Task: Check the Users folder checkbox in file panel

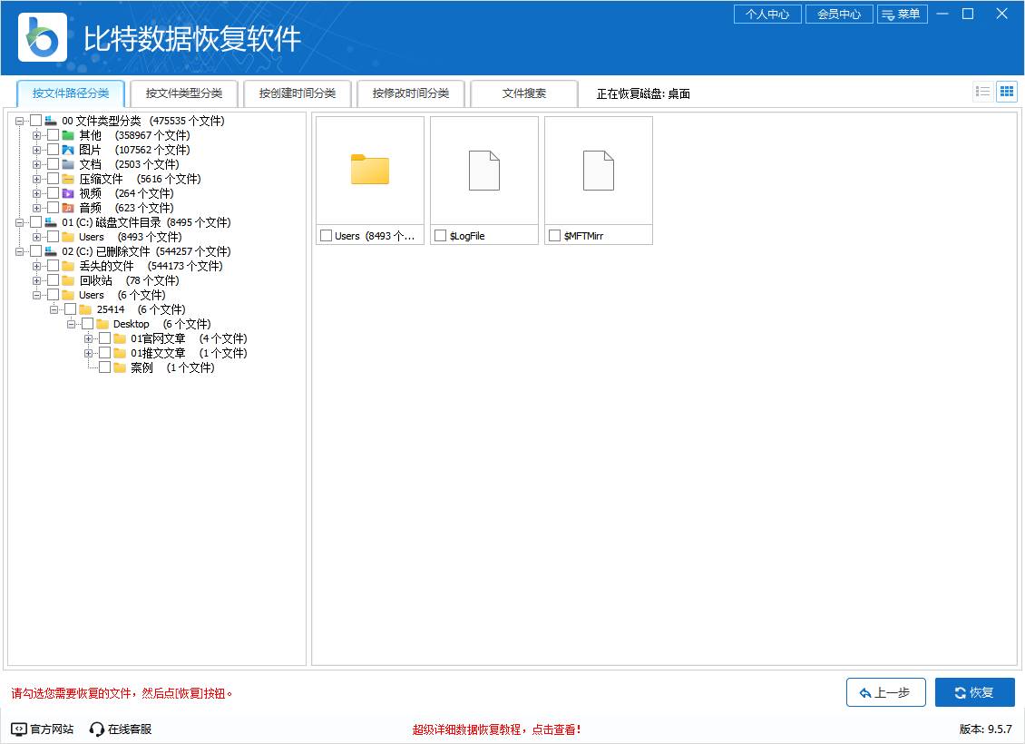Action: tap(327, 235)
